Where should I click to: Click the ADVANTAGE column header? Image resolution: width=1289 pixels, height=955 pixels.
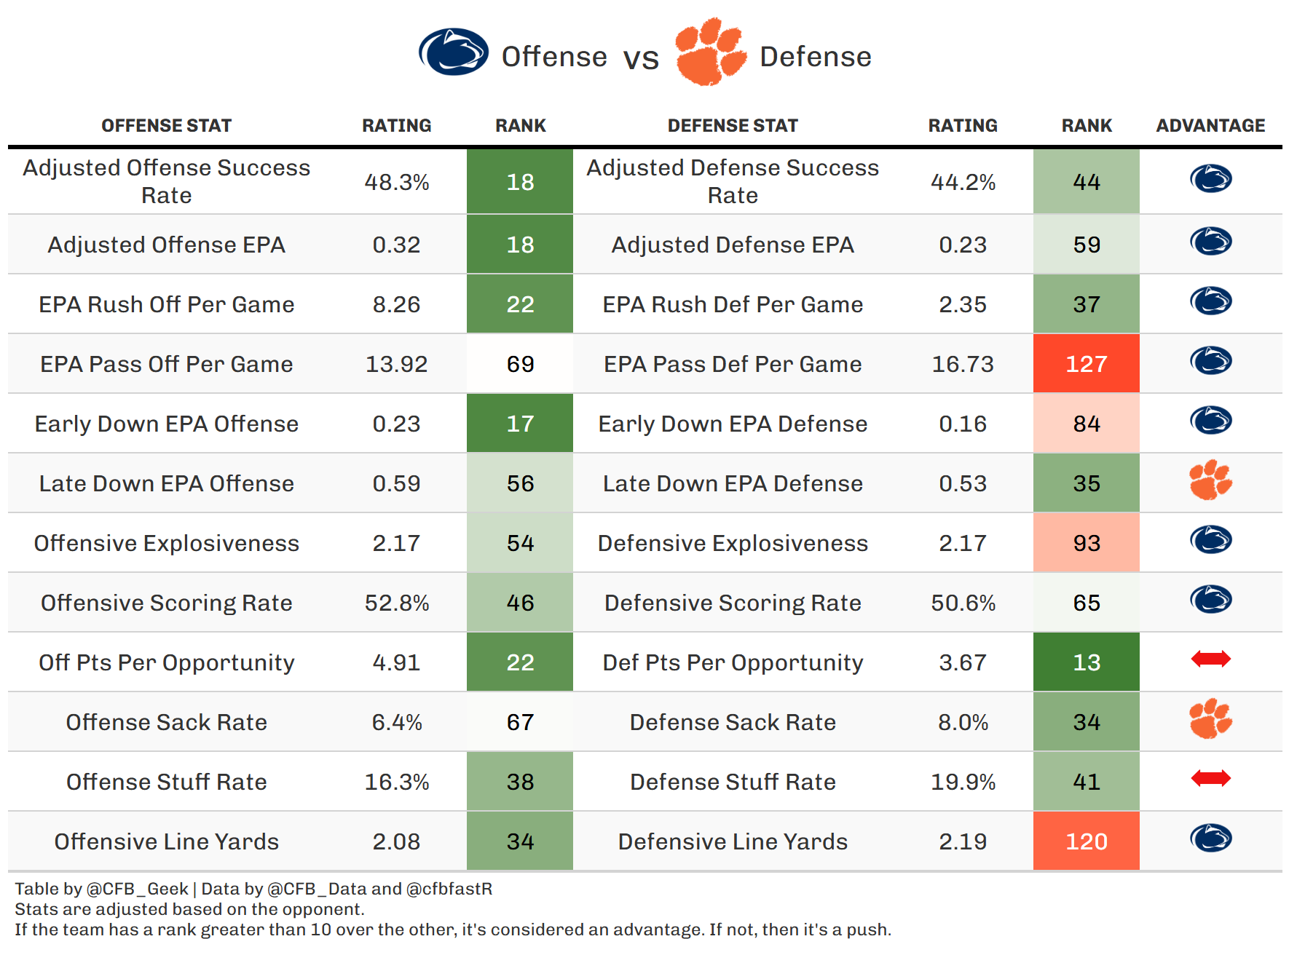1210,126
